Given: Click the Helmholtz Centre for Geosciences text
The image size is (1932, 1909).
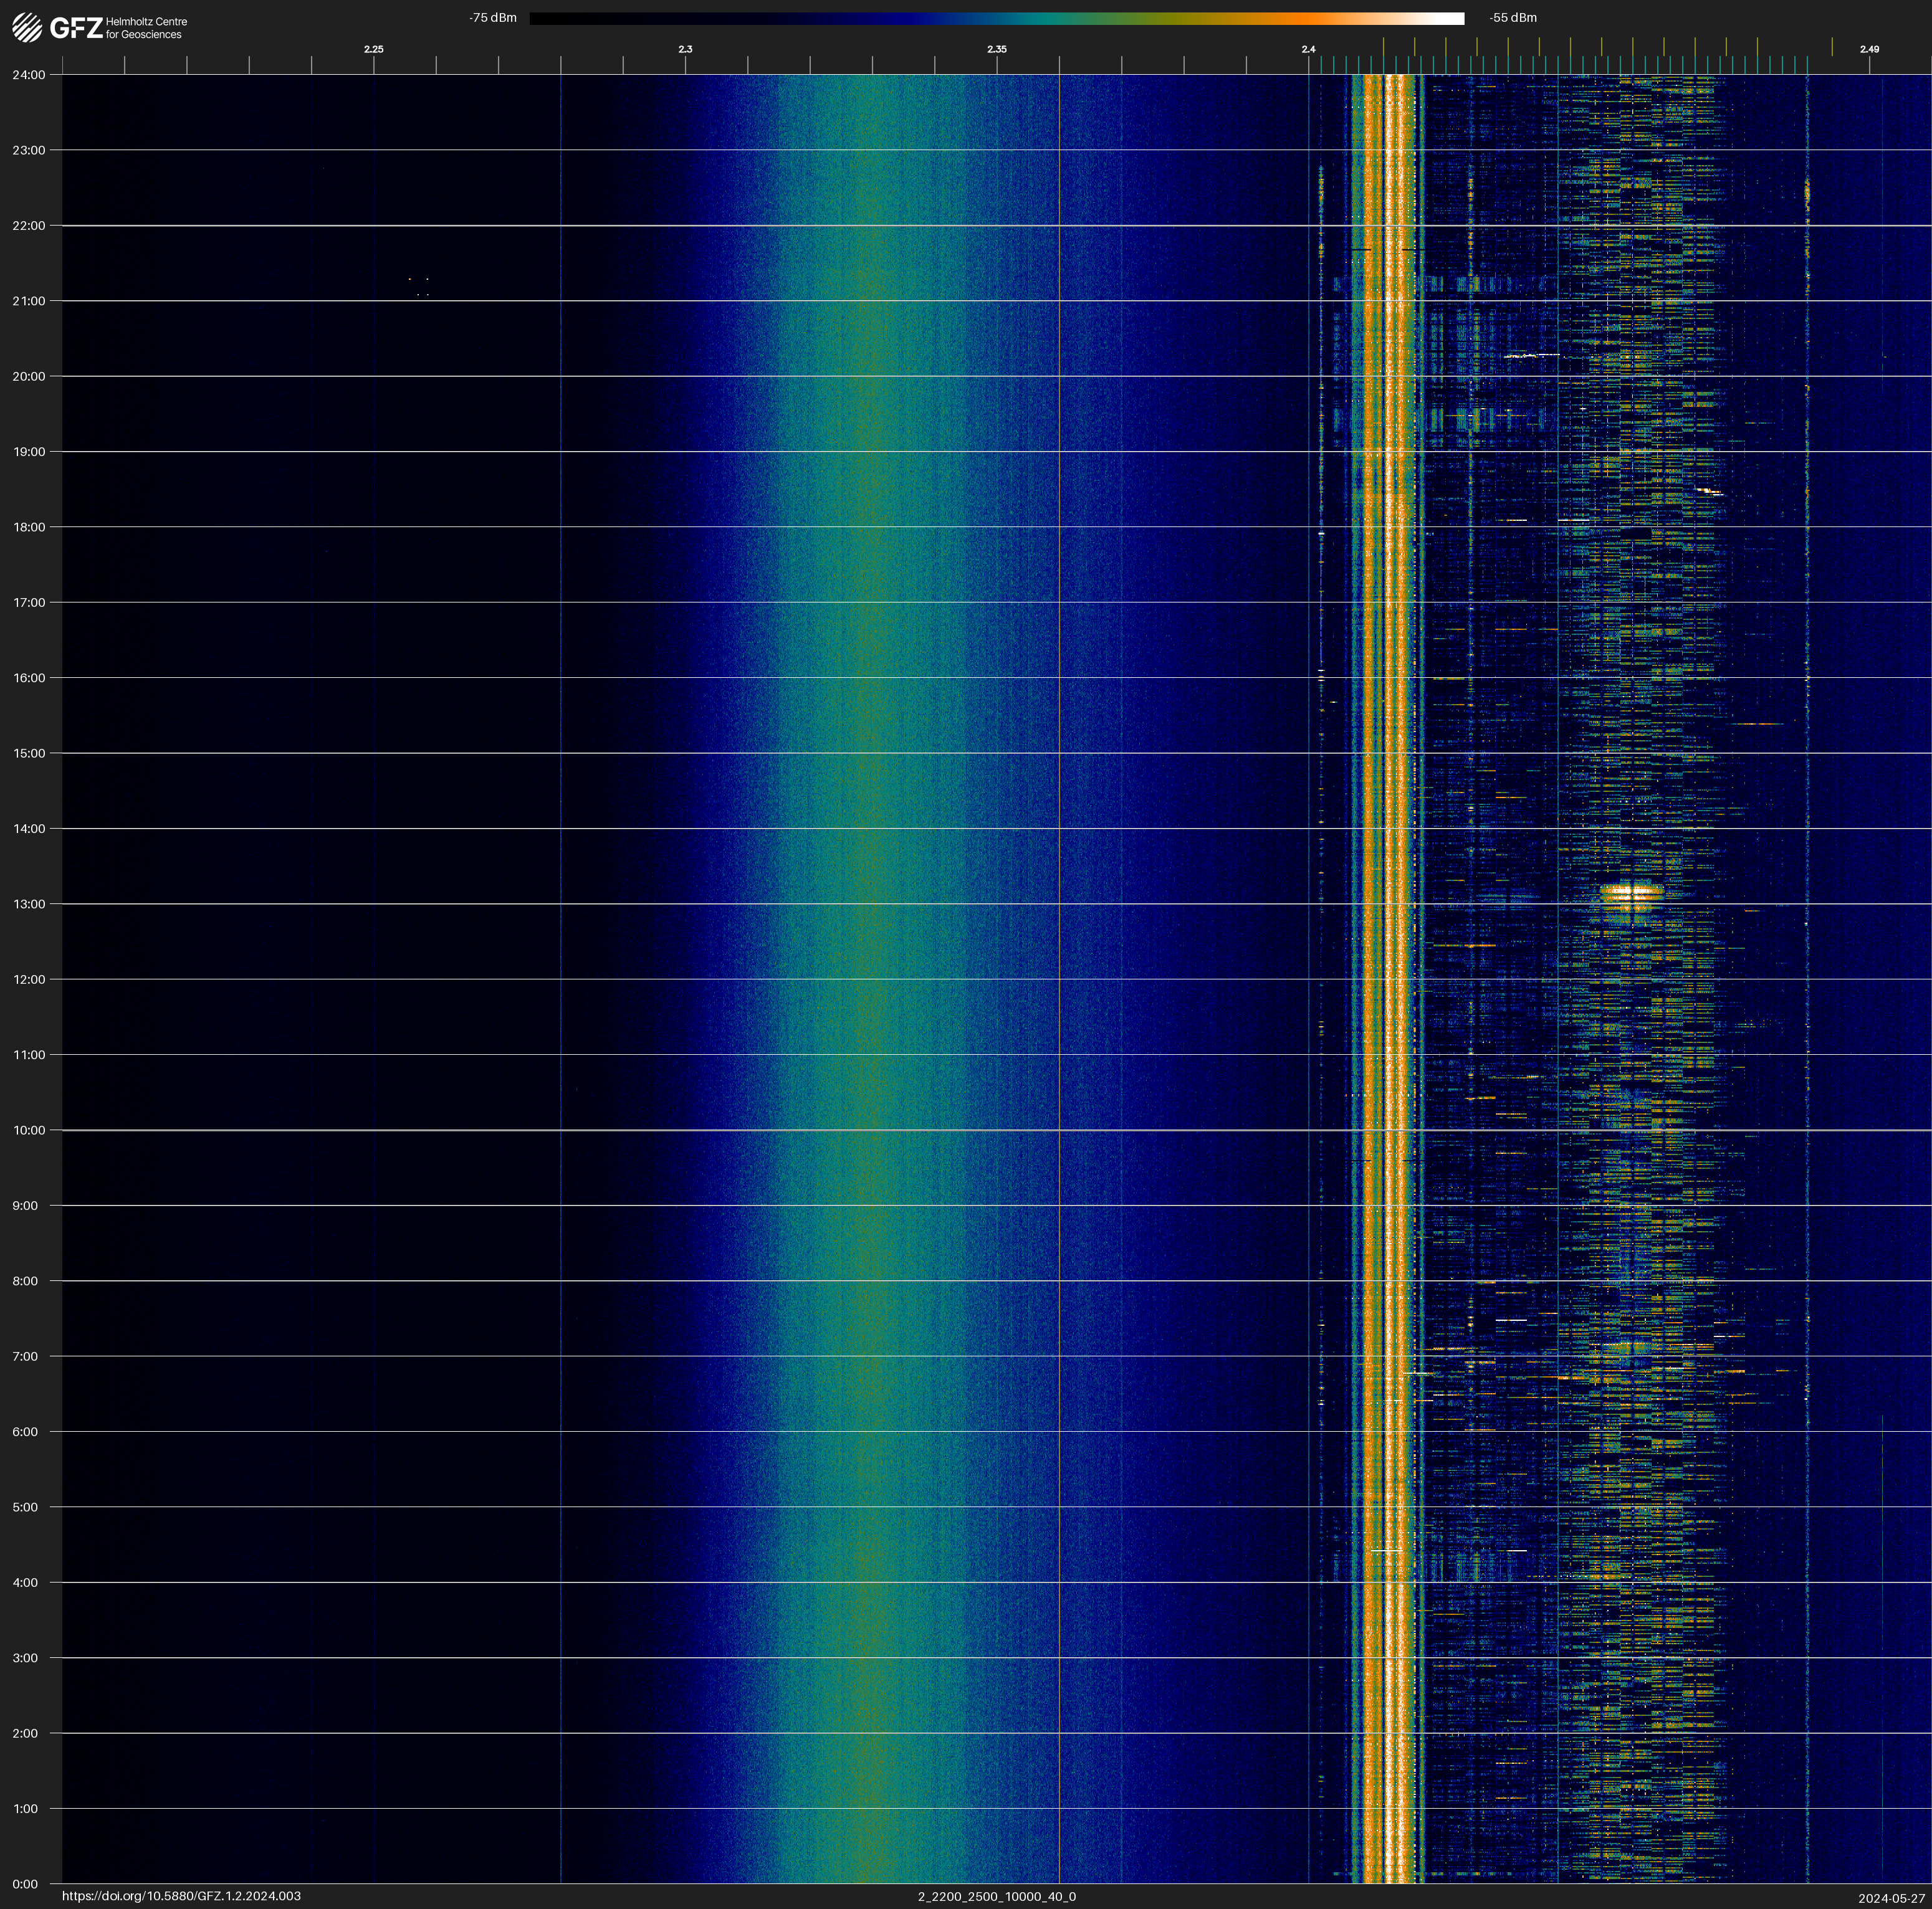Looking at the screenshot, I should click(146, 28).
